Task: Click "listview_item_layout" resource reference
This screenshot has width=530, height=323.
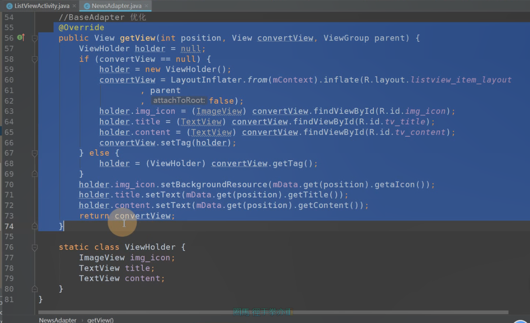Action: click(x=461, y=80)
